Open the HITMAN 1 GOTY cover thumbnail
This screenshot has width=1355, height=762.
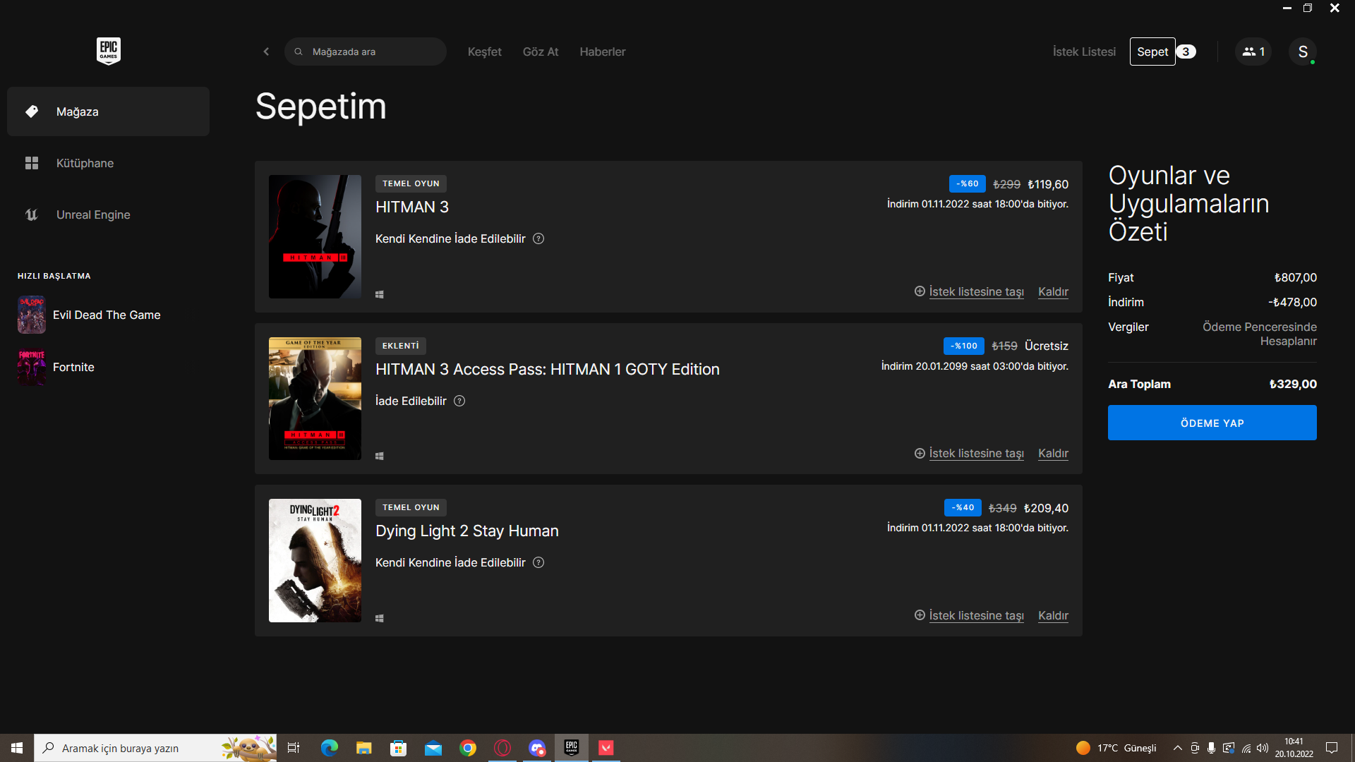[x=315, y=399]
